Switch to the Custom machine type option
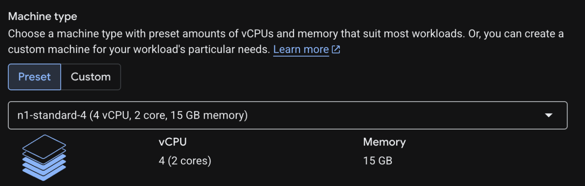585x186 pixels. pyautogui.click(x=91, y=77)
